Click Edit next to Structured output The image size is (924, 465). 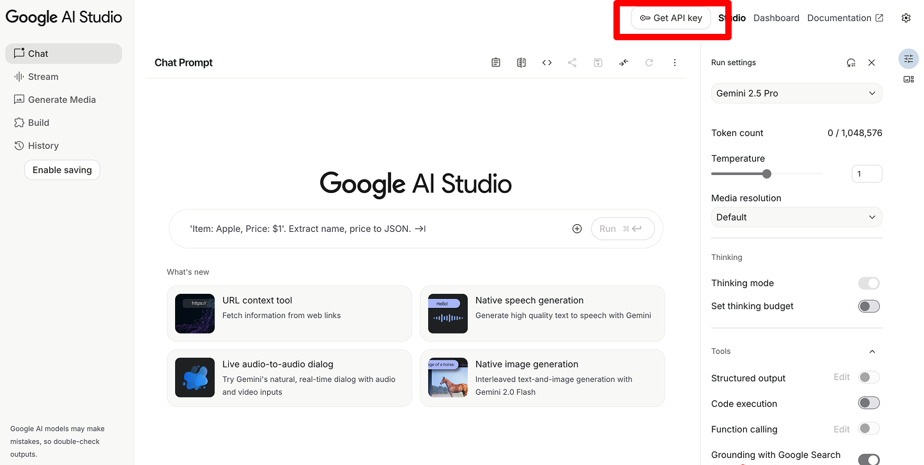842,377
